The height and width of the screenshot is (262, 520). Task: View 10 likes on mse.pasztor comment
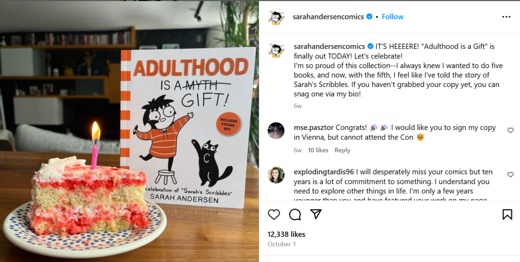pos(318,150)
